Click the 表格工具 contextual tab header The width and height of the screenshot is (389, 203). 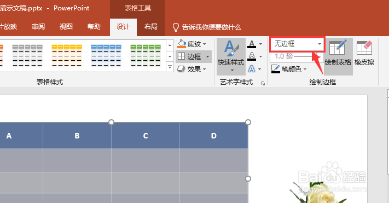[x=138, y=8]
